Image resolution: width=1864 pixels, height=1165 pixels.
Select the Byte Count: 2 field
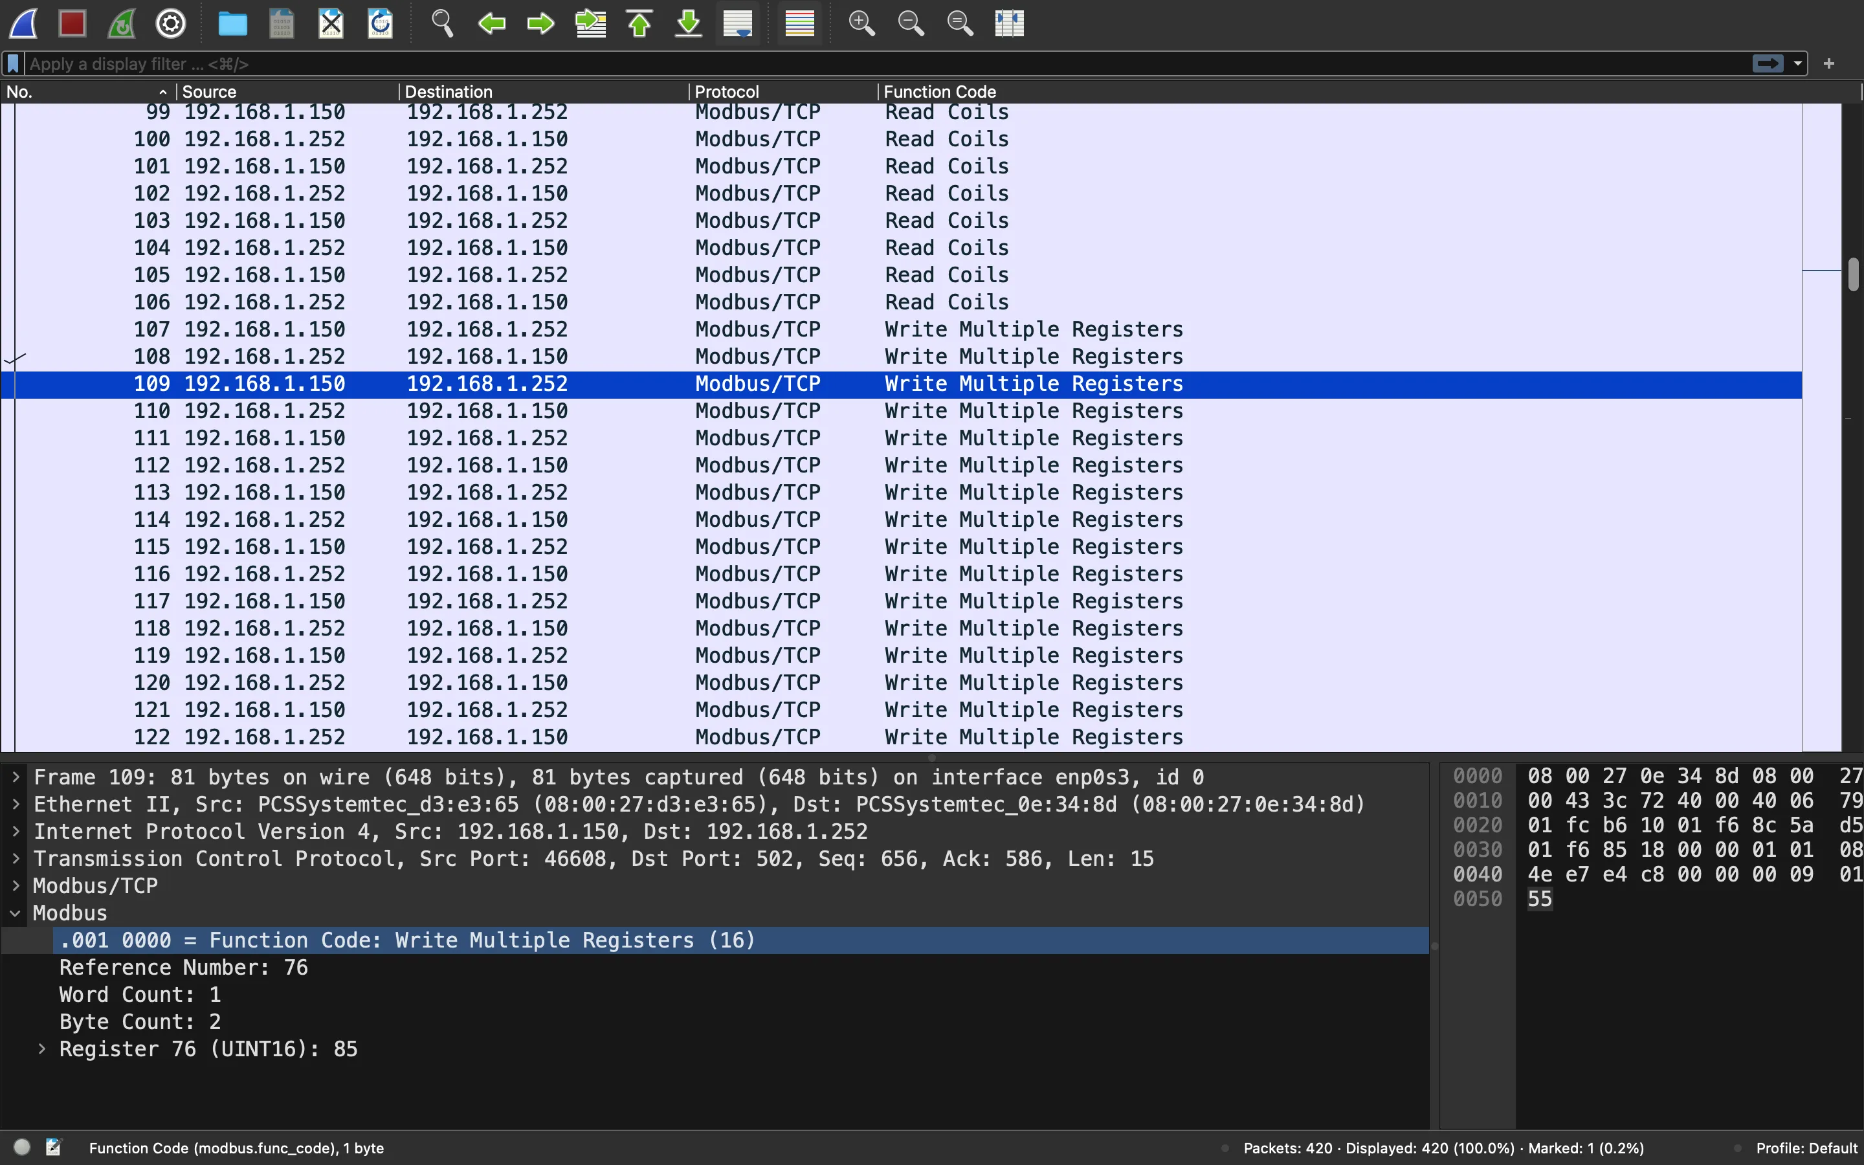pos(140,1021)
